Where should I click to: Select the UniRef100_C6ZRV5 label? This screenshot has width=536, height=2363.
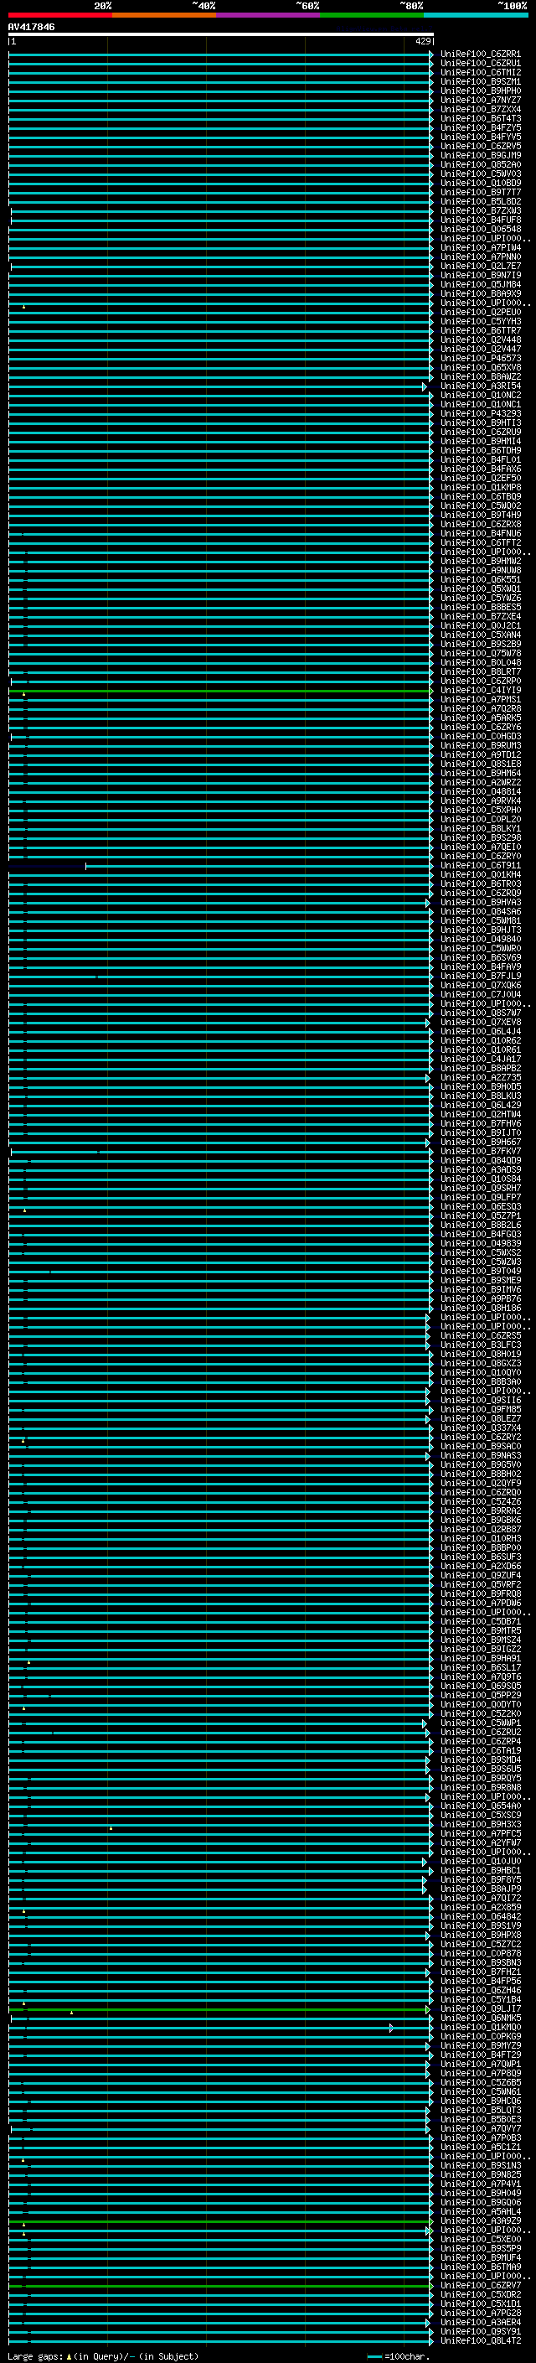(480, 146)
